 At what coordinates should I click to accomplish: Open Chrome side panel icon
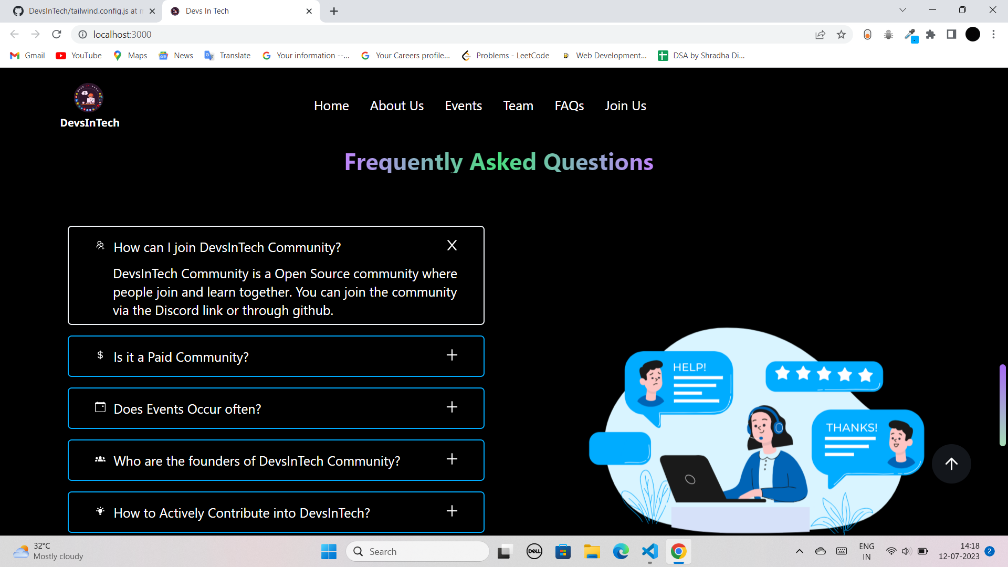[x=951, y=35]
